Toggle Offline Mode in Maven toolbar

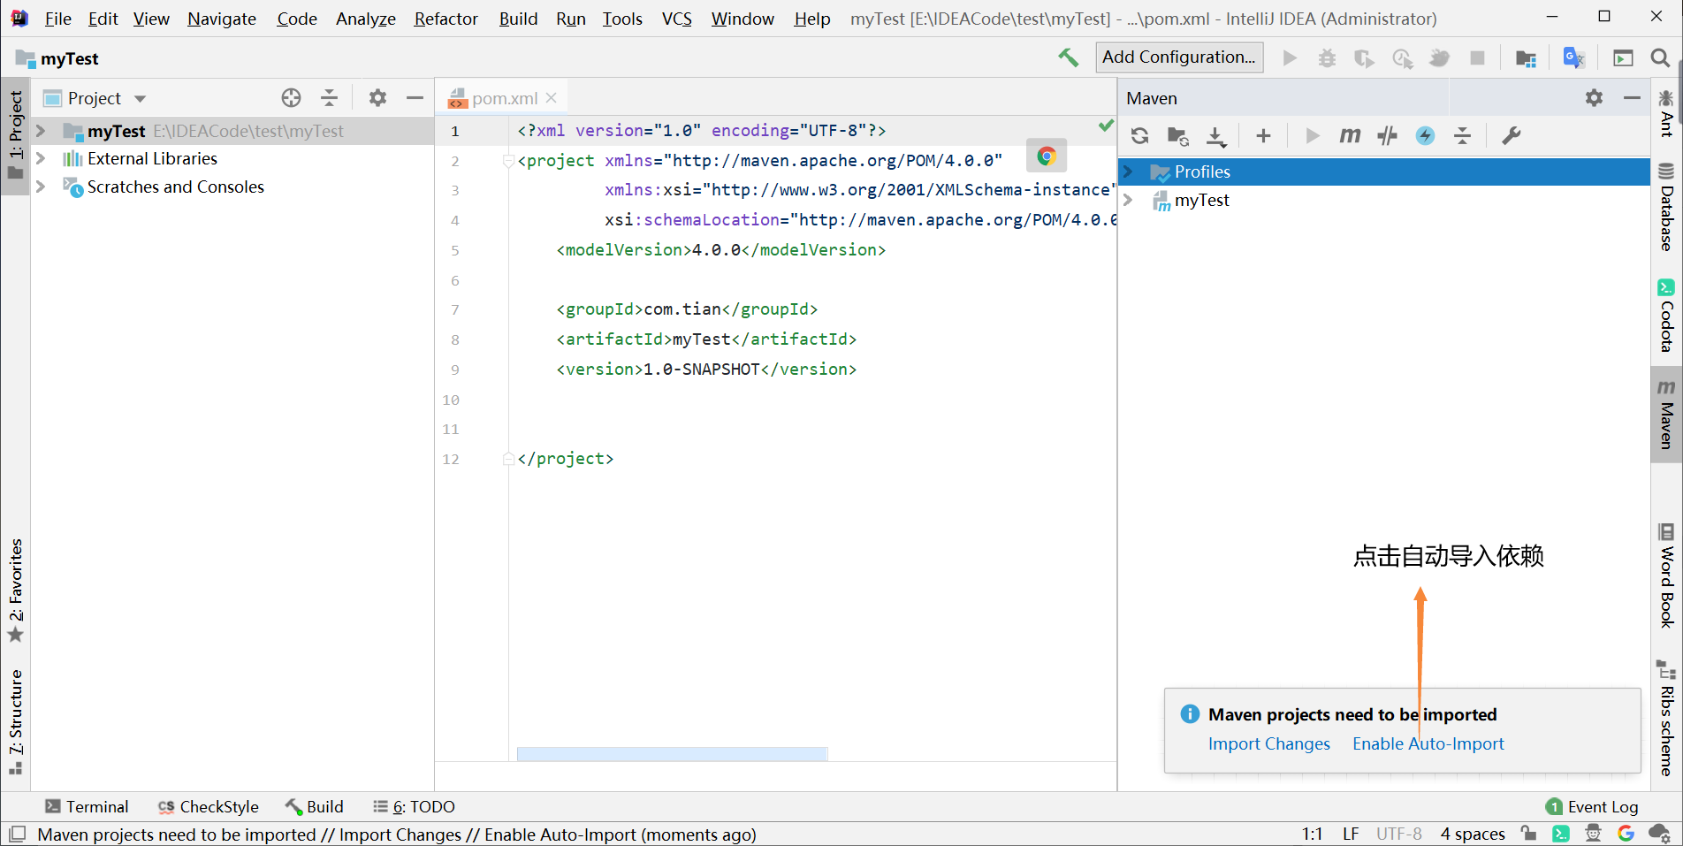tap(1387, 136)
